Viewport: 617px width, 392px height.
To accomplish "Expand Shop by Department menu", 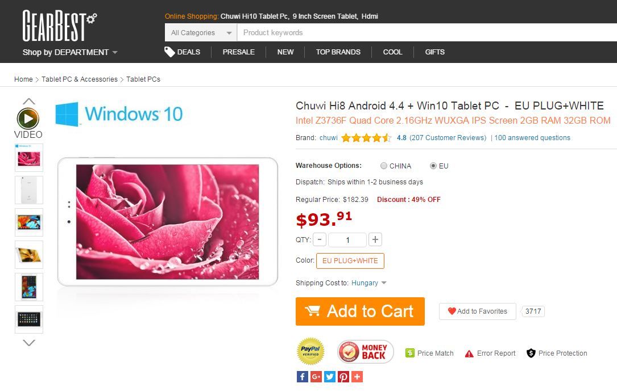I will tap(70, 52).
